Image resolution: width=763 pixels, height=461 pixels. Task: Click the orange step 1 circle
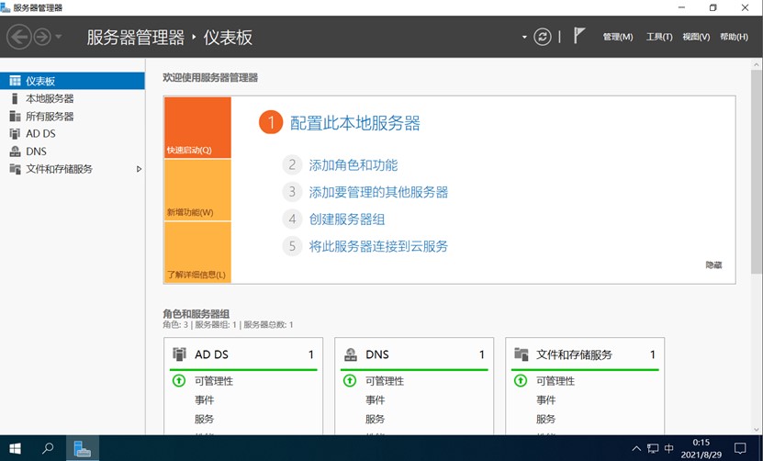click(x=271, y=122)
